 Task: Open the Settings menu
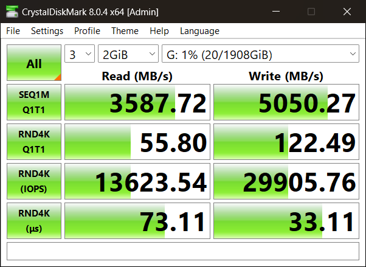(47, 31)
